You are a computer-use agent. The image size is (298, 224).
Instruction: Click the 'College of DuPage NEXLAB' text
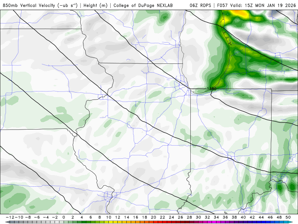[143, 5]
